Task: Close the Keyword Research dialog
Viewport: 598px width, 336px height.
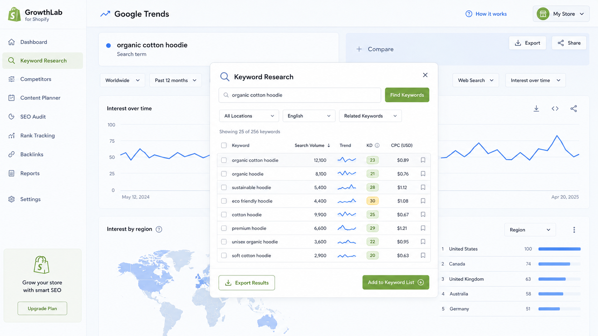Action: (425, 75)
